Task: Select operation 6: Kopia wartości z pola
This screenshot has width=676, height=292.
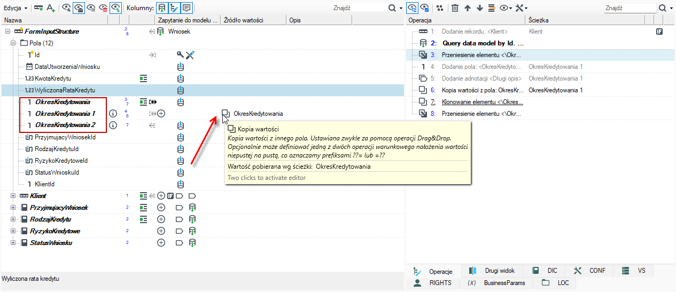Action: [x=483, y=90]
